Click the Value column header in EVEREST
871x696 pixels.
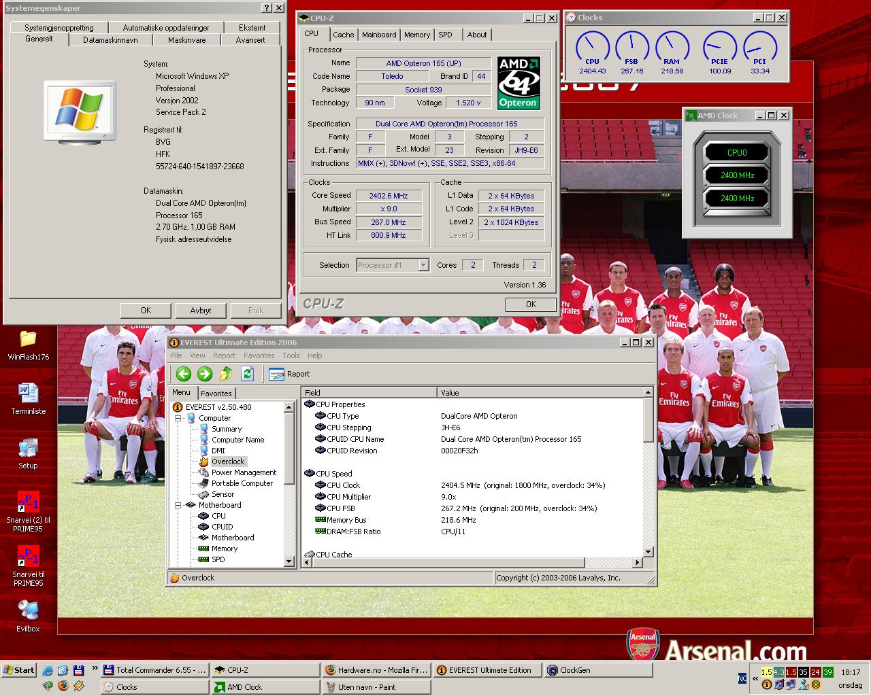(x=540, y=392)
